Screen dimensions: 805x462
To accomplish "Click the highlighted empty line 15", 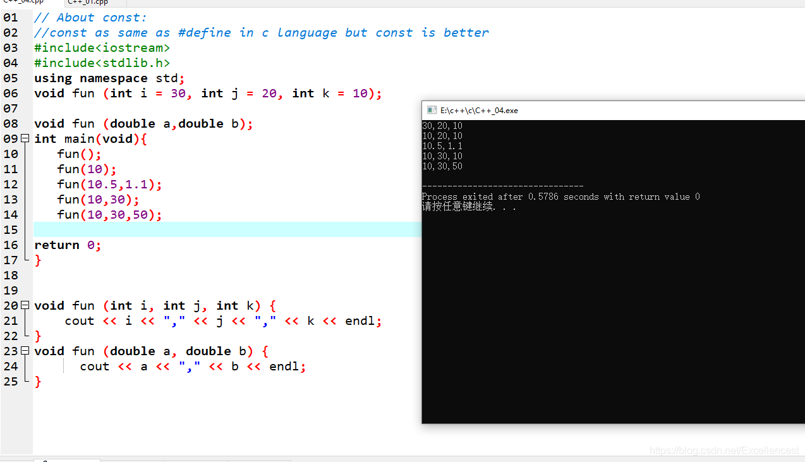I will pyautogui.click(x=227, y=229).
